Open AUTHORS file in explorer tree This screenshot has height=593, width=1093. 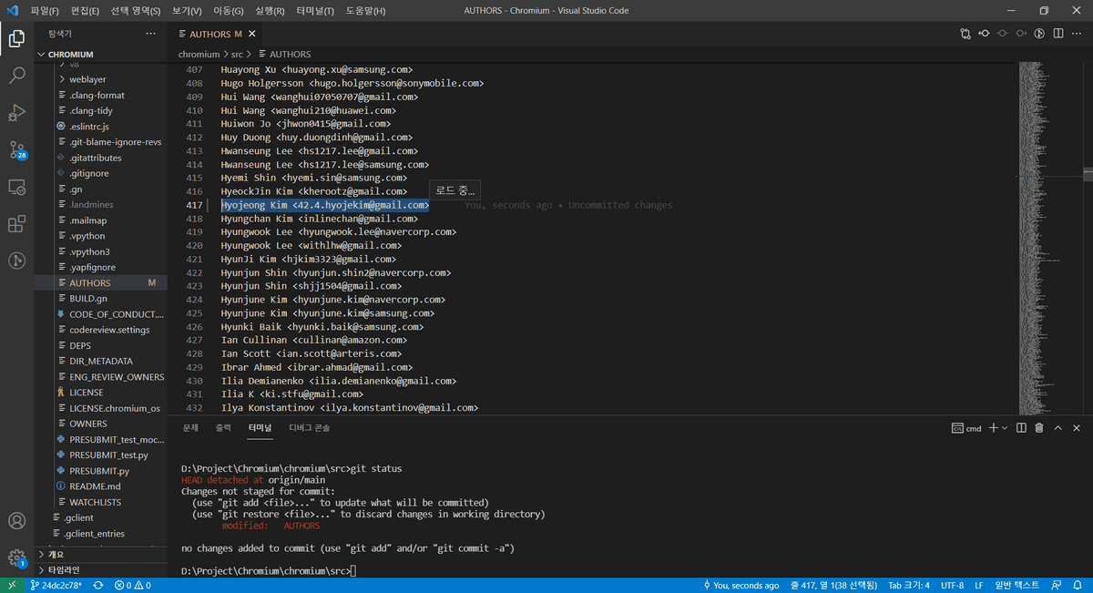point(100,282)
